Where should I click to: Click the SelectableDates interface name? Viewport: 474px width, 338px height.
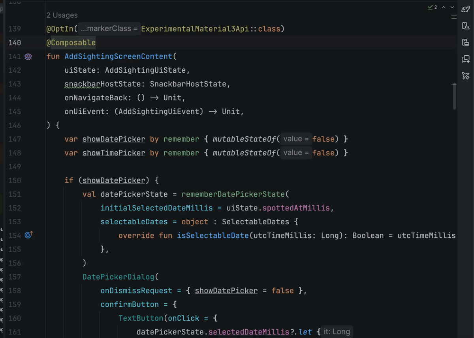click(256, 222)
